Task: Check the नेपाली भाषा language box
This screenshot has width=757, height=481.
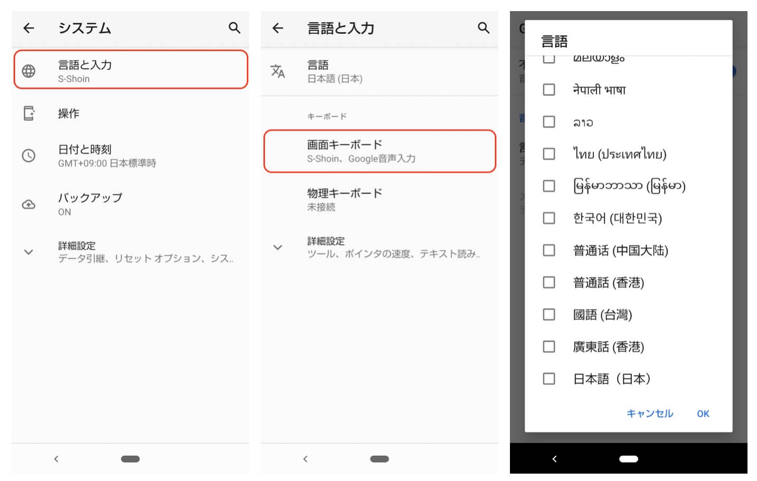Action: [x=549, y=90]
